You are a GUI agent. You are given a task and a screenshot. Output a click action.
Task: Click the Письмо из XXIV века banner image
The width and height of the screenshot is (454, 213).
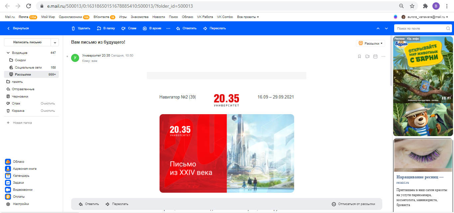pos(227,153)
